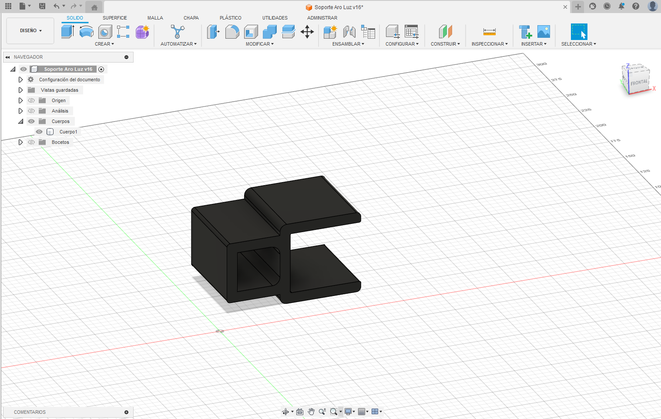This screenshot has height=419, width=661.
Task: Open the DISEÑO workspace dropdown
Action: coord(30,30)
